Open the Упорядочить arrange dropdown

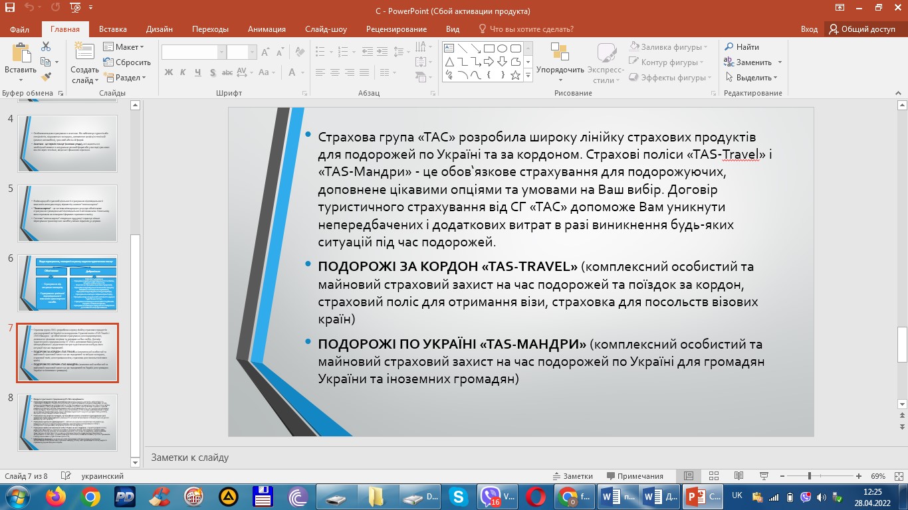click(x=560, y=64)
